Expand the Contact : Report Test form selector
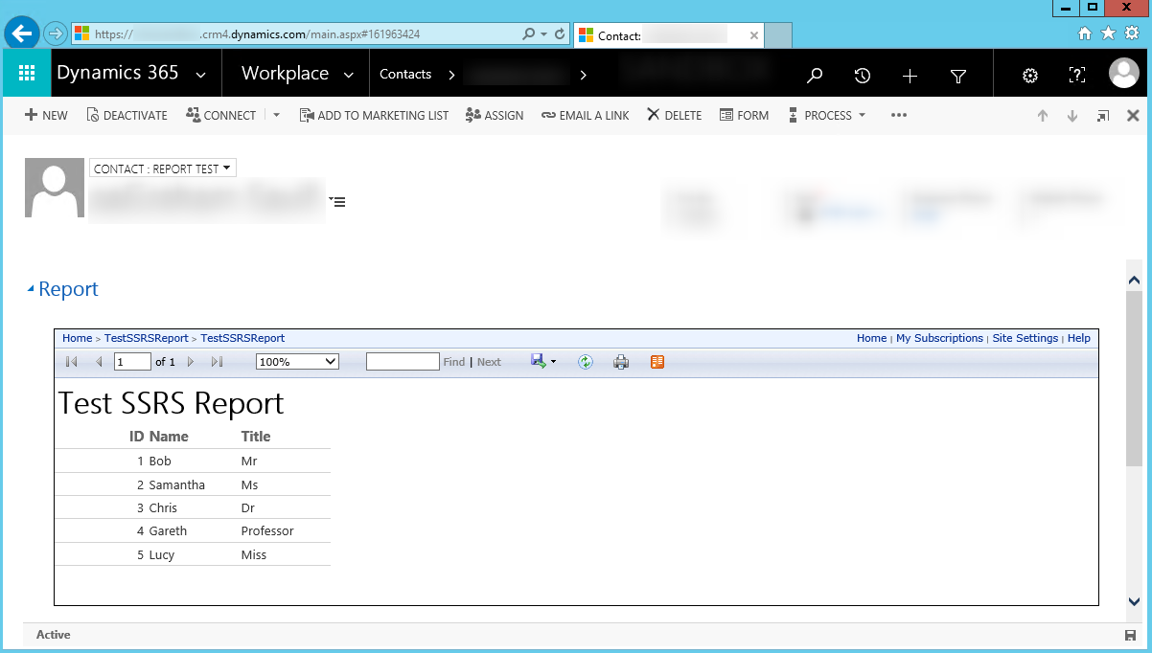Image resolution: width=1152 pixels, height=653 pixels. point(162,169)
